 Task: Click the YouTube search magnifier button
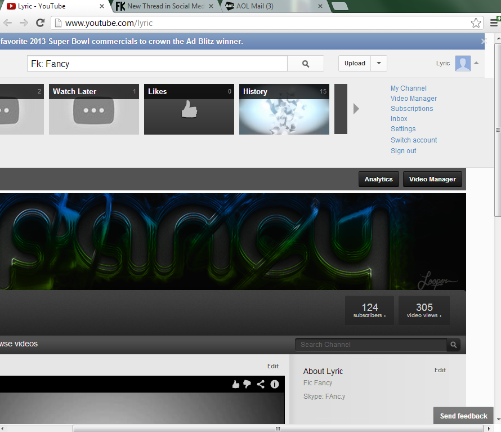click(x=306, y=64)
